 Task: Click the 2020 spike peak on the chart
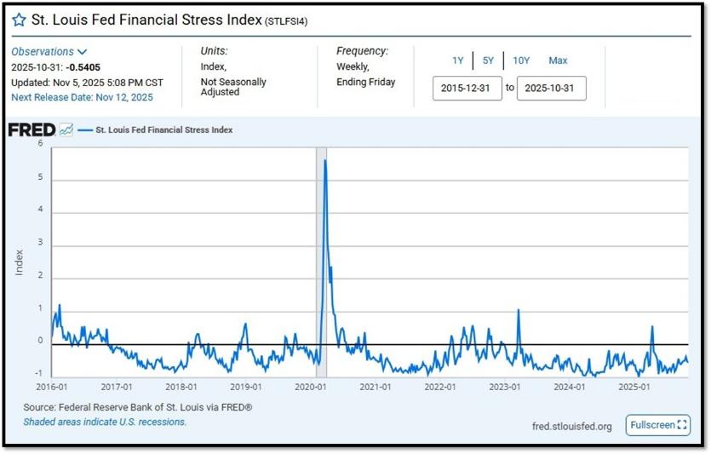(325, 160)
